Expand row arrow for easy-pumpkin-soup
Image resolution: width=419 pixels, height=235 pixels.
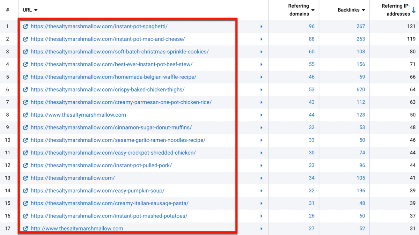261,191
